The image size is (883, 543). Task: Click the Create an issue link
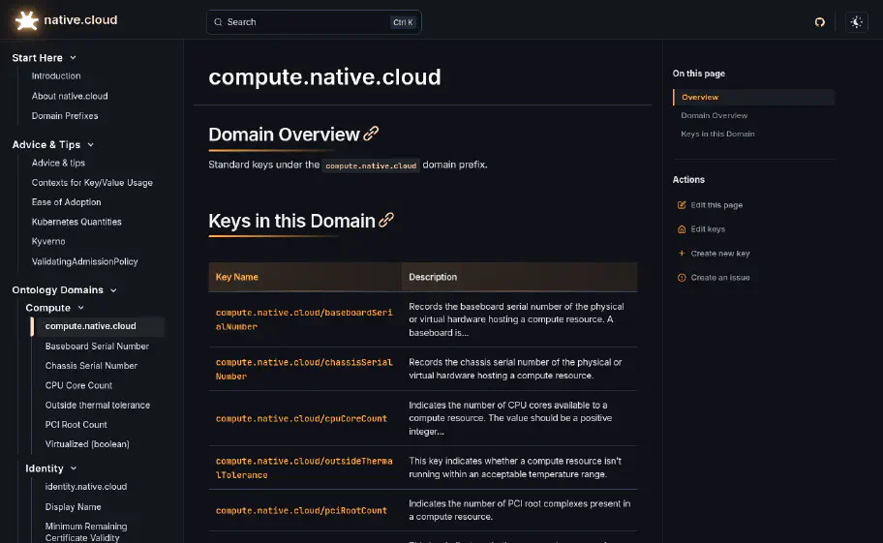719,278
